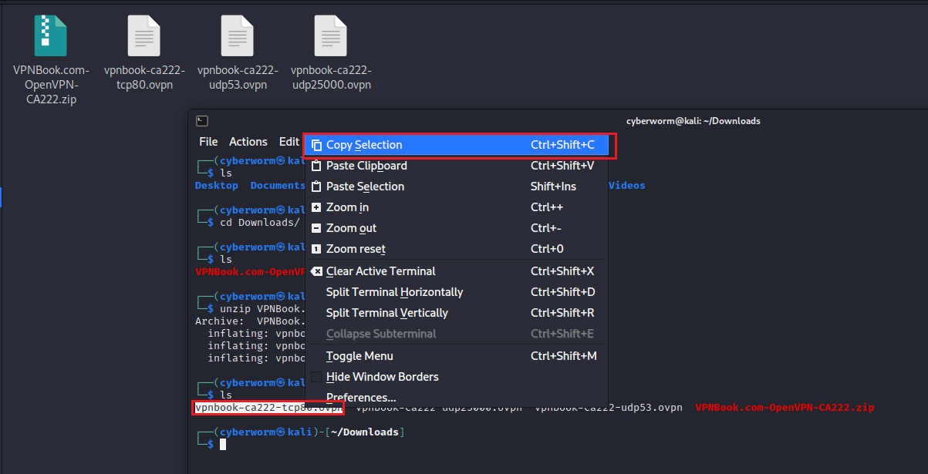Click the Clear Active Terminal icon
Viewport: 928px width, 474px height.
click(316, 271)
